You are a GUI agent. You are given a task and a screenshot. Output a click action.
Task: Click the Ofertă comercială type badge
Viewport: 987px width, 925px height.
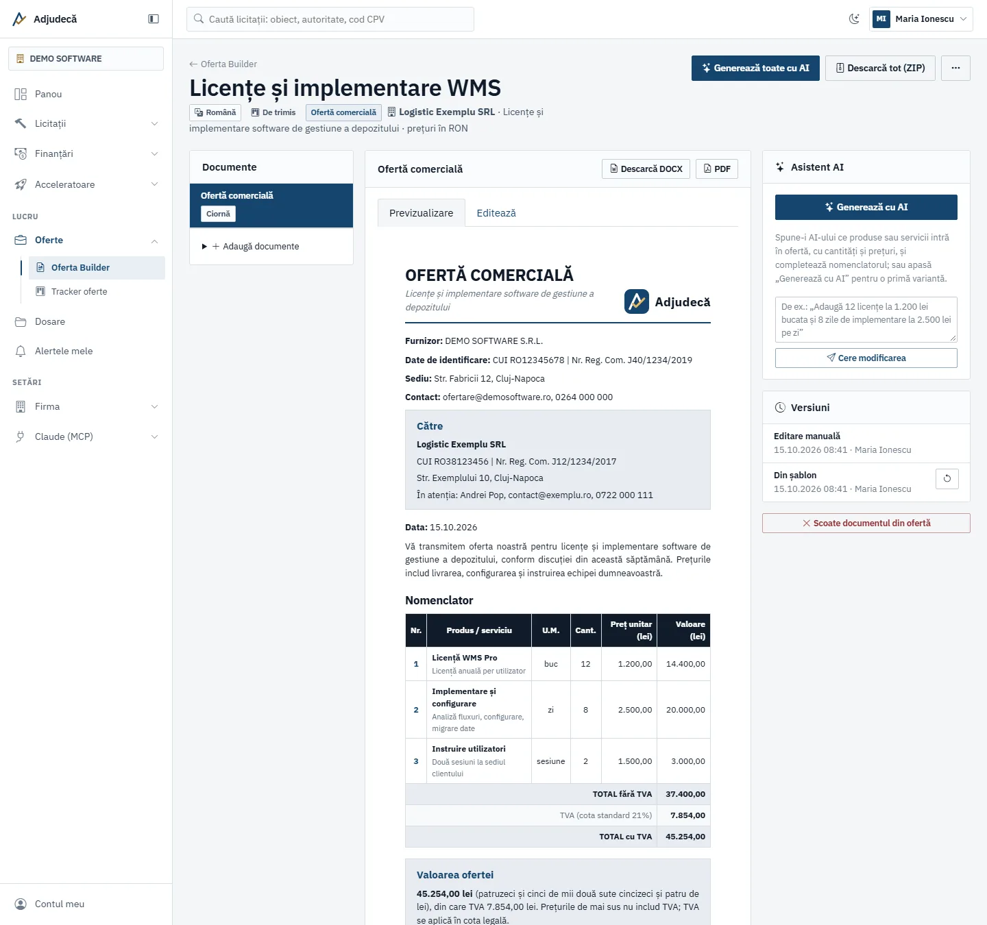pyautogui.click(x=343, y=112)
